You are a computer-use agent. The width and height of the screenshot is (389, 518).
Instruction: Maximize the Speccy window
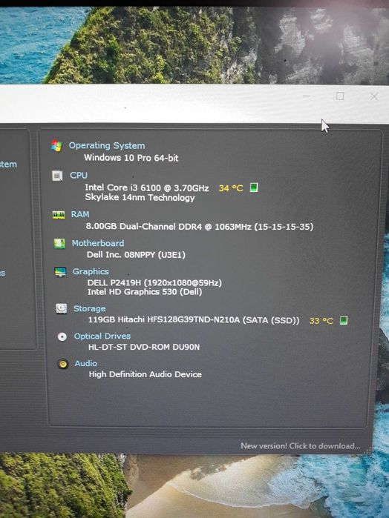coord(340,96)
